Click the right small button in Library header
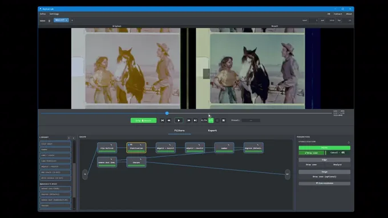388x218 pixels. tap(73, 138)
